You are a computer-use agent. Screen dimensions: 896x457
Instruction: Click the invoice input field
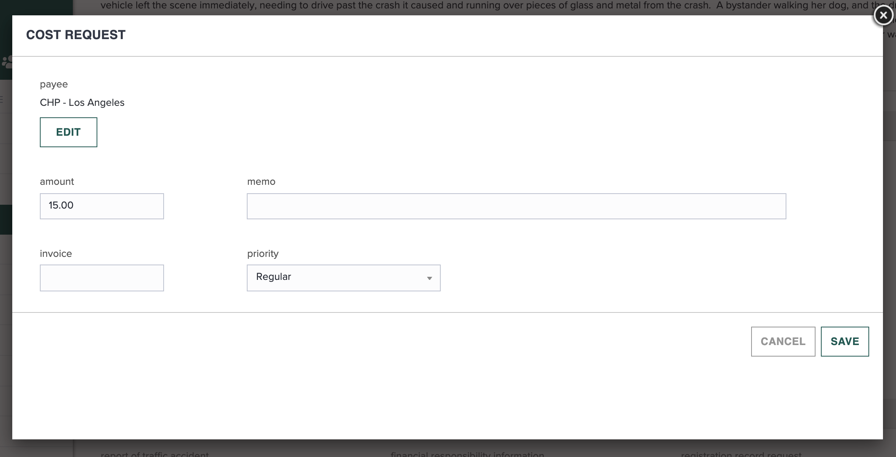click(102, 278)
